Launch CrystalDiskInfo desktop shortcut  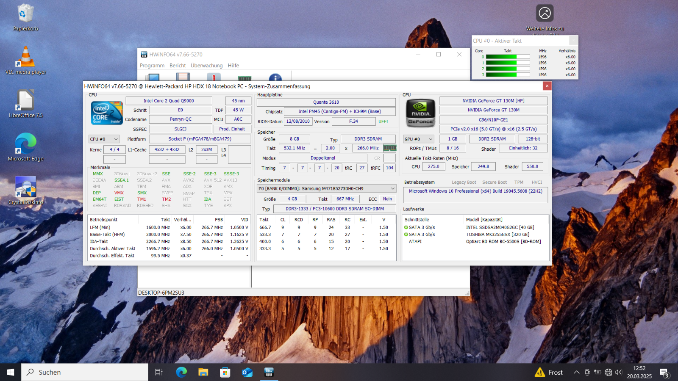pyautogui.click(x=25, y=191)
